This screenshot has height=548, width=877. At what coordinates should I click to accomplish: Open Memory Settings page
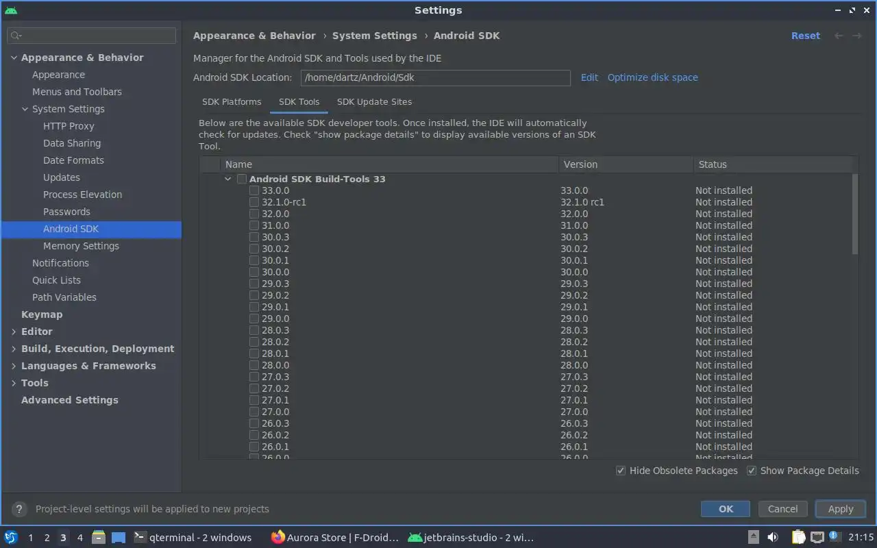click(81, 246)
